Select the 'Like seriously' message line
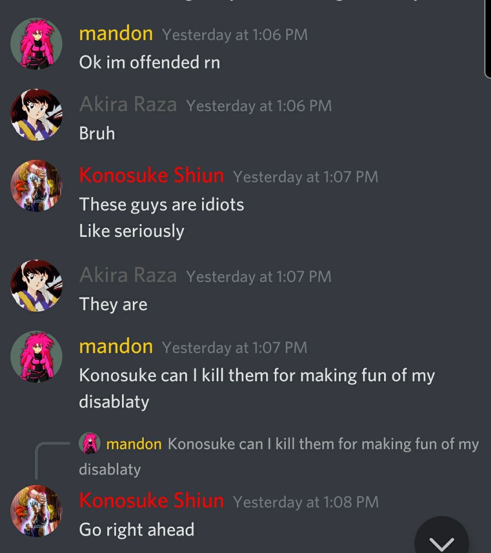The image size is (491, 553). click(x=132, y=231)
